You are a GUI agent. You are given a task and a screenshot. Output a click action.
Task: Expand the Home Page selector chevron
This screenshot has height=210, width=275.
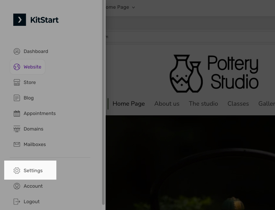click(x=133, y=7)
